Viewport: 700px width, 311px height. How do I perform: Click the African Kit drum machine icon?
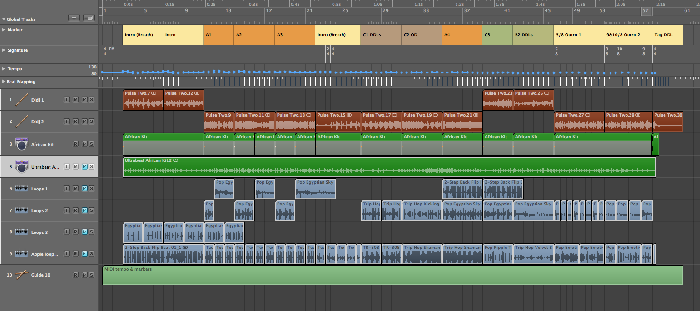tap(21, 144)
